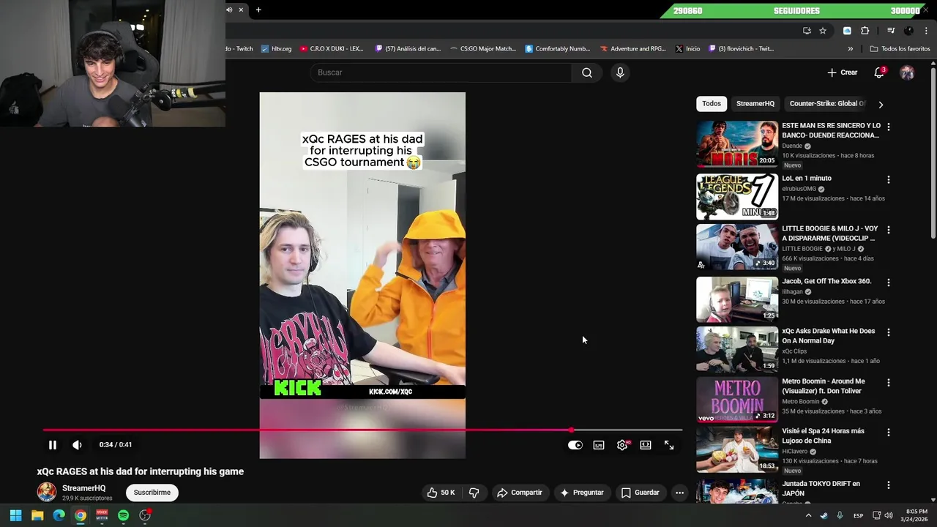Image resolution: width=937 pixels, height=527 pixels.
Task: Select the Counter-Strike: Global filter chip
Action: pyautogui.click(x=827, y=104)
